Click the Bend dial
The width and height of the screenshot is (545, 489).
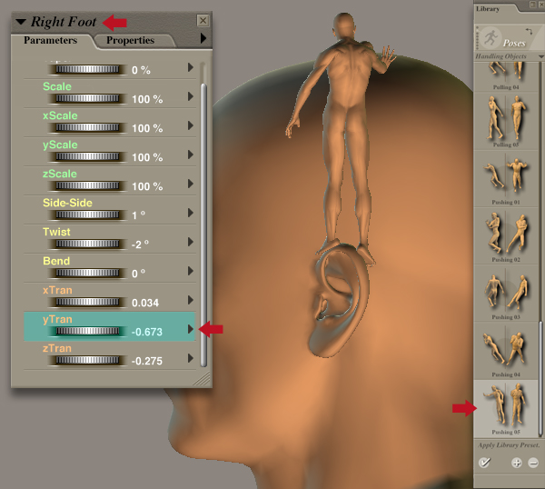click(87, 273)
